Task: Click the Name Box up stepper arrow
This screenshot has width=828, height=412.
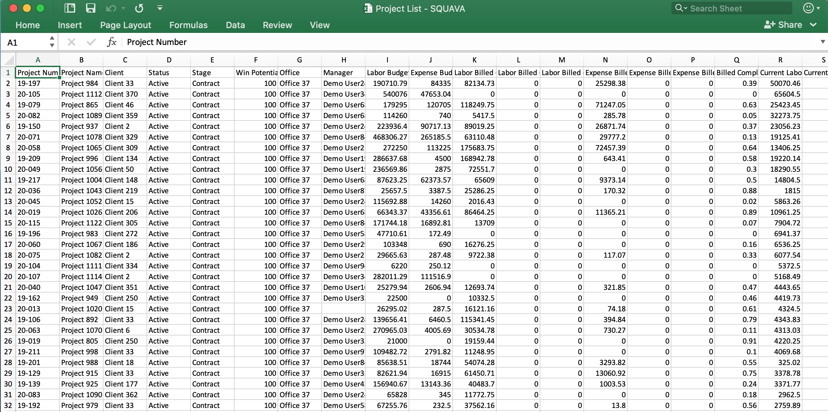Action: 52,39
